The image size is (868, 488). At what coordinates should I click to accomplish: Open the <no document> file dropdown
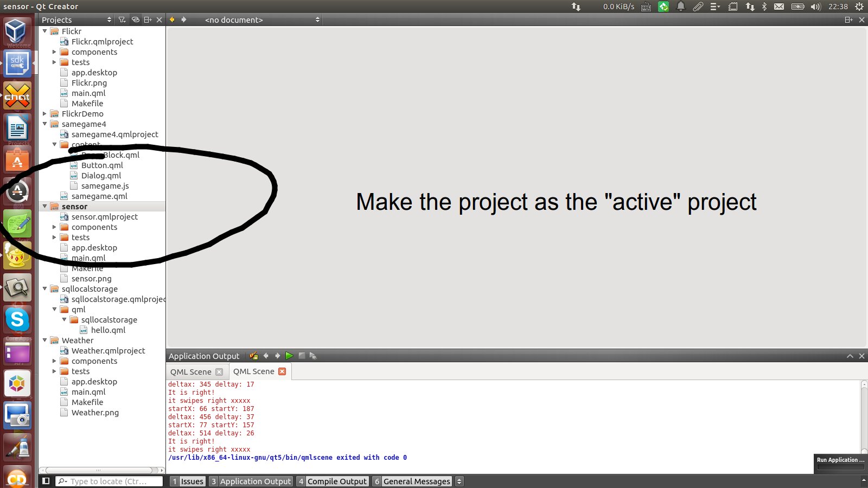[x=263, y=20]
